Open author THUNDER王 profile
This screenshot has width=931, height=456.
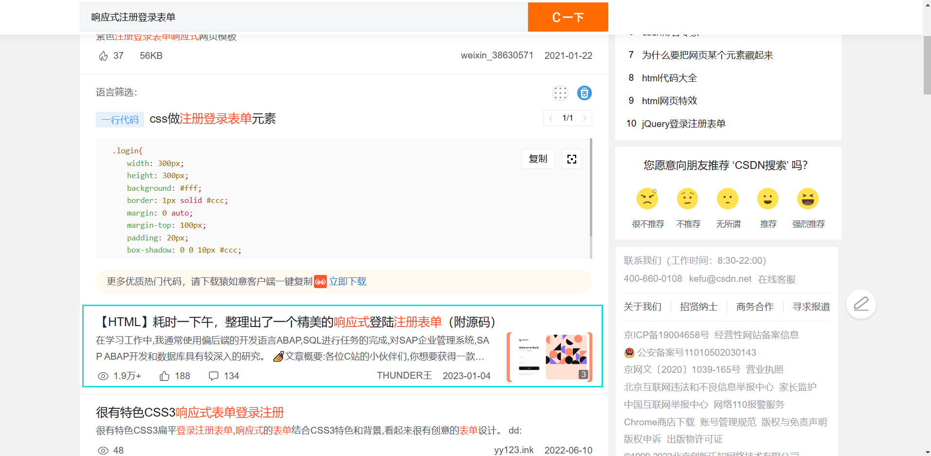pos(404,376)
